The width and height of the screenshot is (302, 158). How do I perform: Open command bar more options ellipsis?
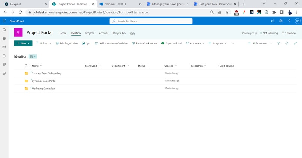point(233,43)
